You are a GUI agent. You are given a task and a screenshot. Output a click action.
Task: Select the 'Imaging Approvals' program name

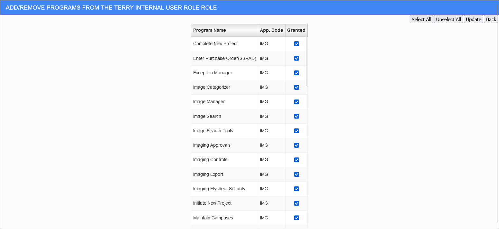point(212,145)
